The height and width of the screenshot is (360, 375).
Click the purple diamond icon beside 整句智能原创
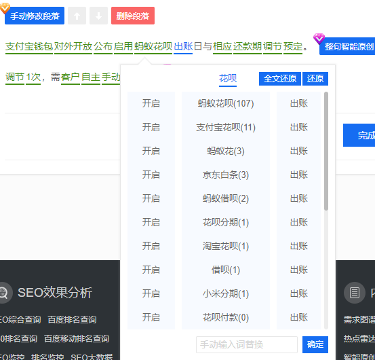tap(319, 39)
